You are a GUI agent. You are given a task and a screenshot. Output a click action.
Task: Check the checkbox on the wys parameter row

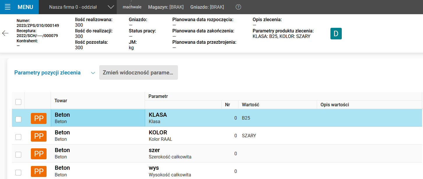click(18, 172)
